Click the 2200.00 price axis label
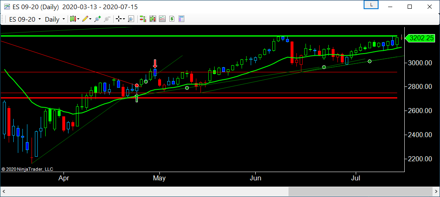Screen dimensions: 440x197 tap(420, 159)
